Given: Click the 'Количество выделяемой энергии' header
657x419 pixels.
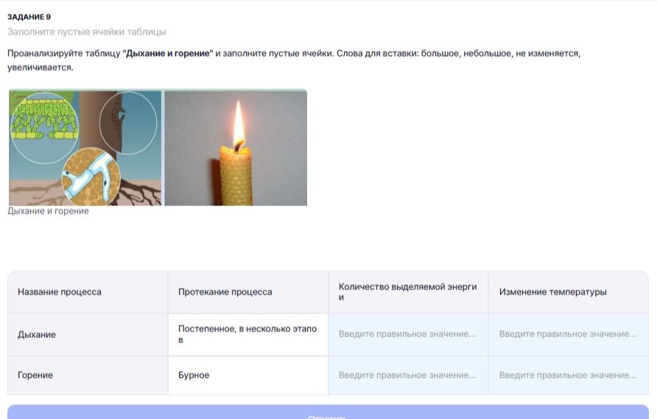Looking at the screenshot, I should 408,292.
